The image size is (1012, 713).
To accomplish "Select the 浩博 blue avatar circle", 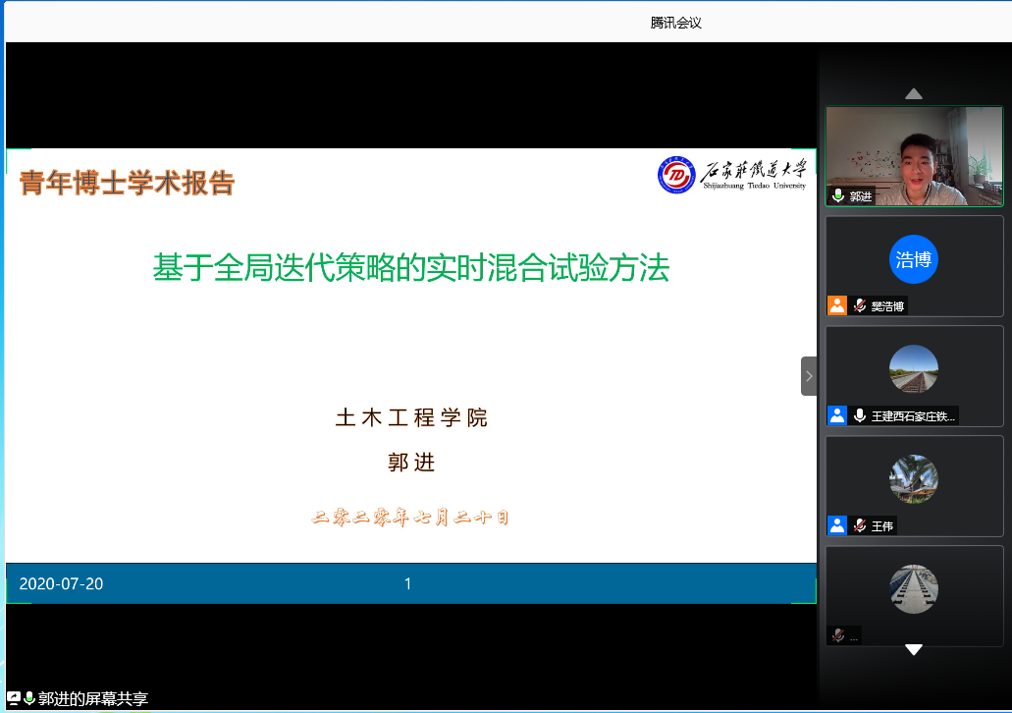I will point(914,260).
